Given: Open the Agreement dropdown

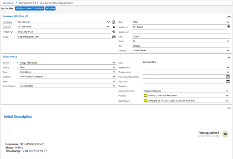Looking at the screenshot, I should pos(228,67).
